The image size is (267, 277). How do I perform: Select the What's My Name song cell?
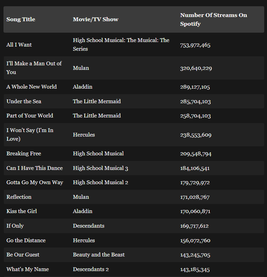click(x=28, y=269)
